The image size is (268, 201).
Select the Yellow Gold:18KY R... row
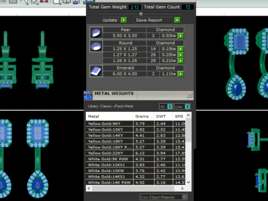pyautogui.click(x=136, y=147)
